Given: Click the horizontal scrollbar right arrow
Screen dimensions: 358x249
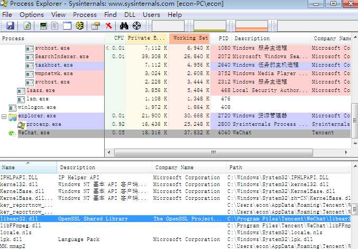Looking at the screenshot, I should pos(346,152).
